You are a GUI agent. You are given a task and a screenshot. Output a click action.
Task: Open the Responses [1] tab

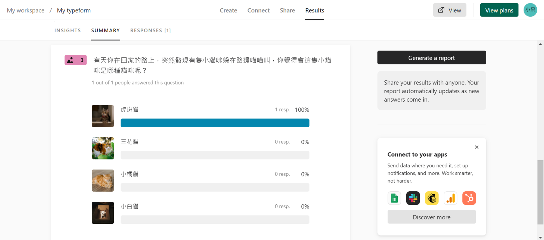click(150, 30)
